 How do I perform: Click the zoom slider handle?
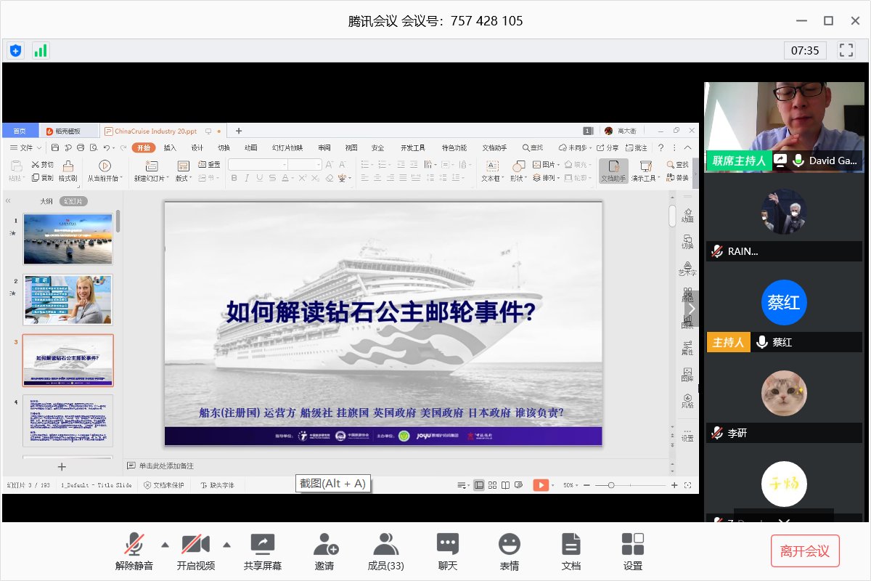(x=611, y=485)
